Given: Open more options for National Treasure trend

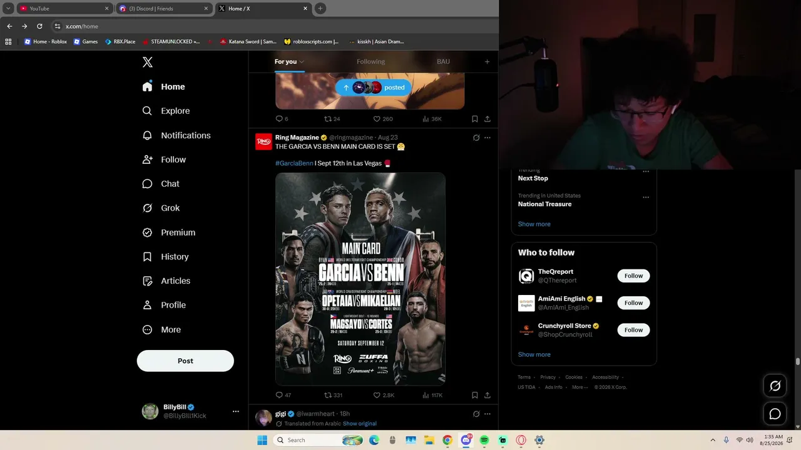Looking at the screenshot, I should coord(646,197).
